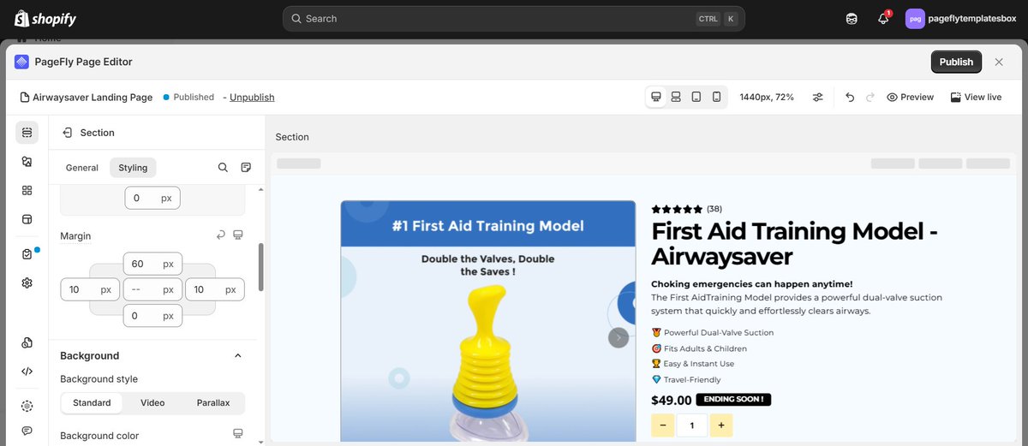Screen dimensions: 1028x446
Task: Go back from Section inspector
Action: pos(67,133)
